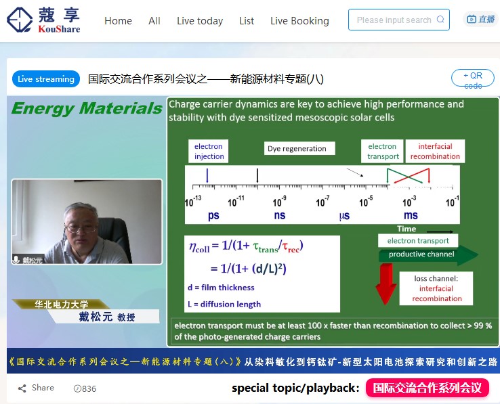500x404 pixels.
Task: Focus the Please input search field
Action: [399, 20]
